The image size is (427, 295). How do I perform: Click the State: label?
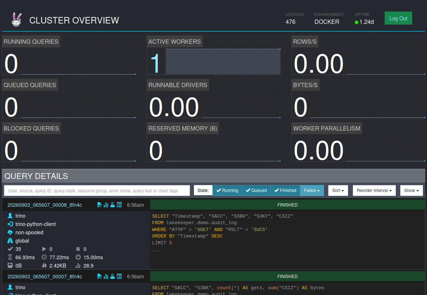(x=203, y=191)
